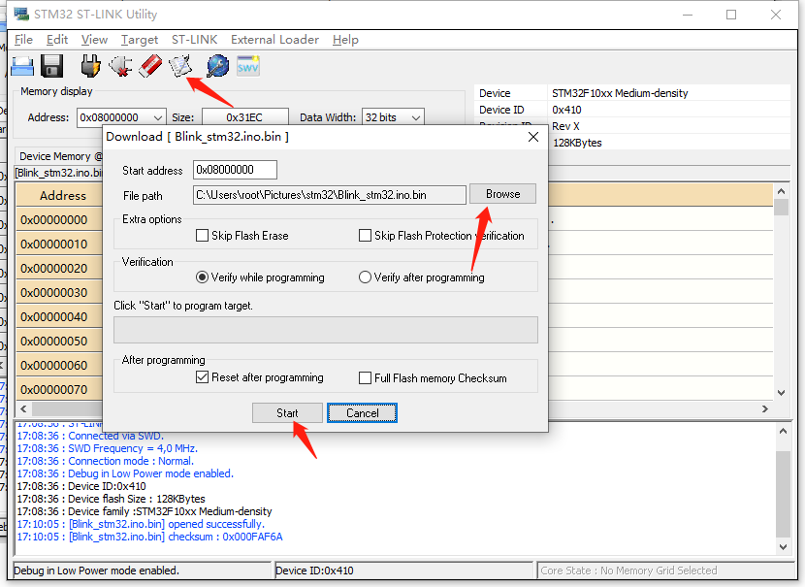Click memory grid scroll right arrow

(x=765, y=408)
